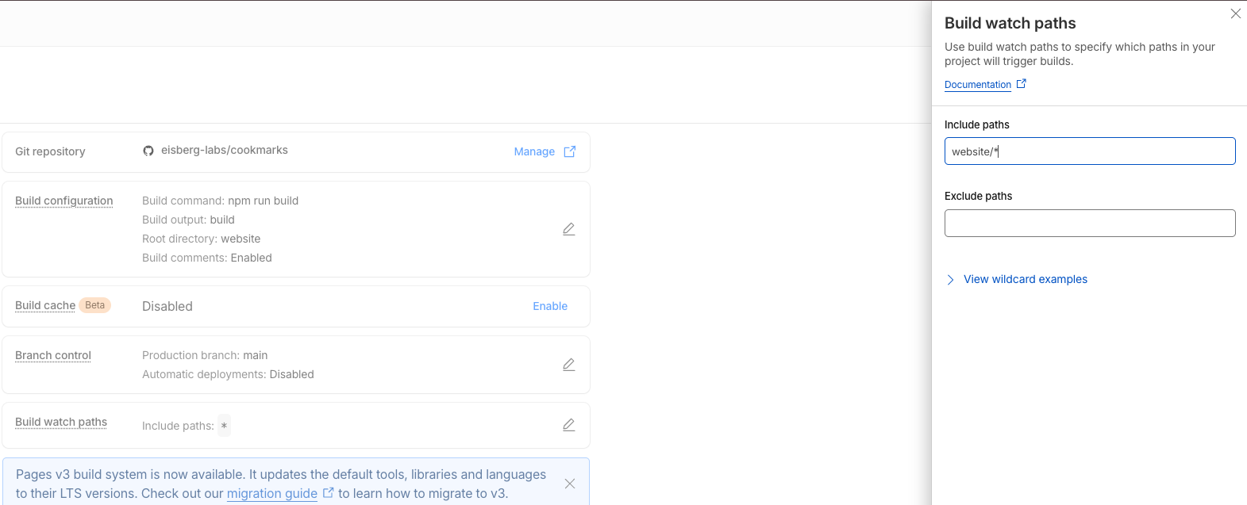
Task: Click external link icon beside Manage
Action: (570, 151)
